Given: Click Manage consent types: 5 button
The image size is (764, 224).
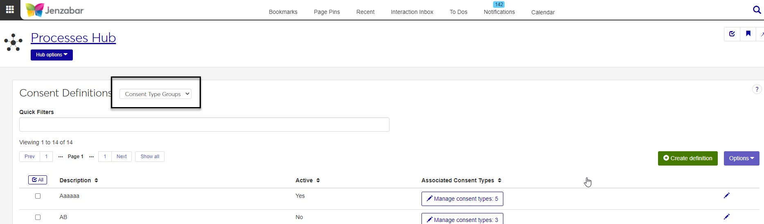Looking at the screenshot, I should (462, 199).
